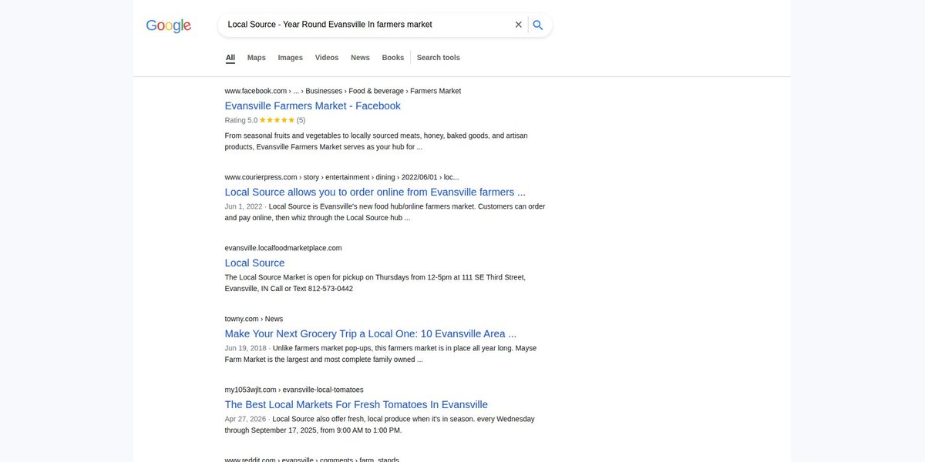This screenshot has height=462, width=925.
Task: Switch to the Images tab
Action: 291,58
